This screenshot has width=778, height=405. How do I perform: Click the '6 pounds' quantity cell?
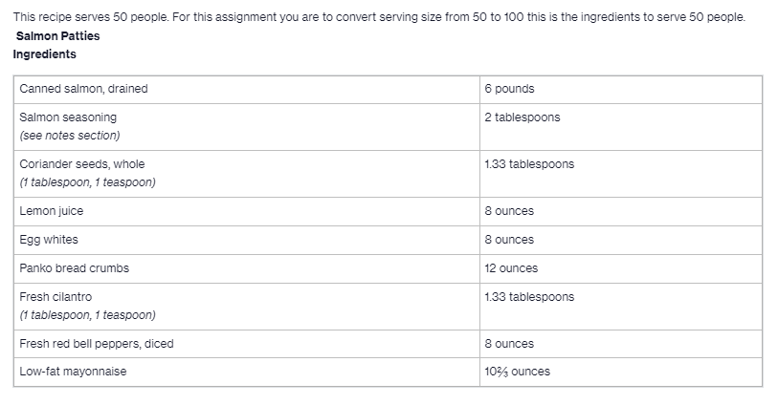509,89
